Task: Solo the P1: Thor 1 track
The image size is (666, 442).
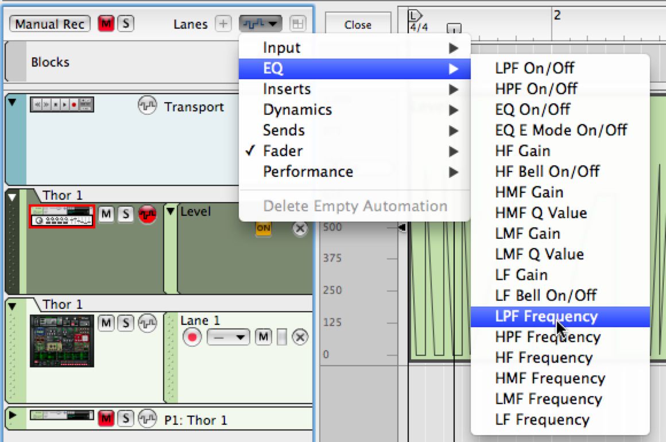Action: tap(126, 418)
